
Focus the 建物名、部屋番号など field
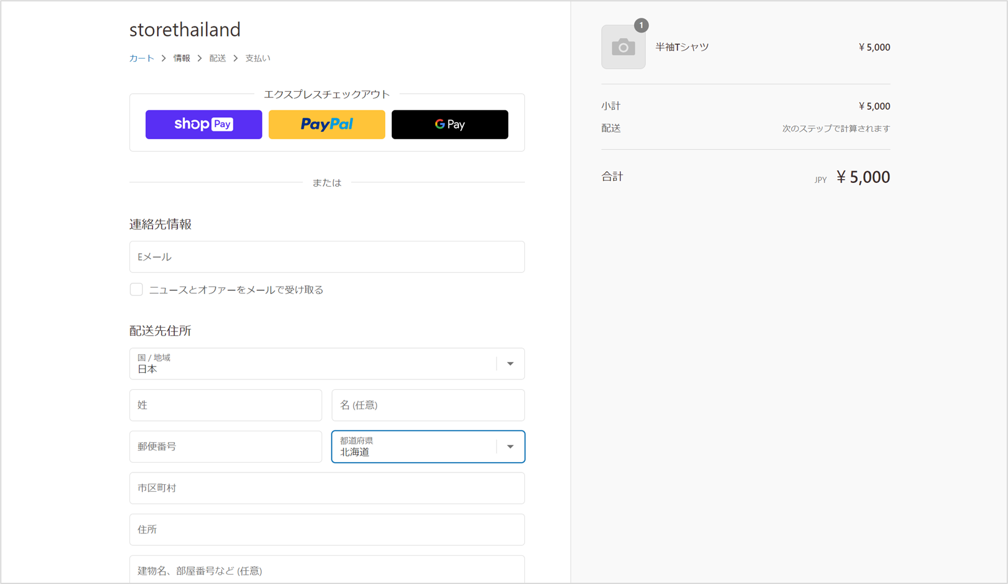[327, 570]
